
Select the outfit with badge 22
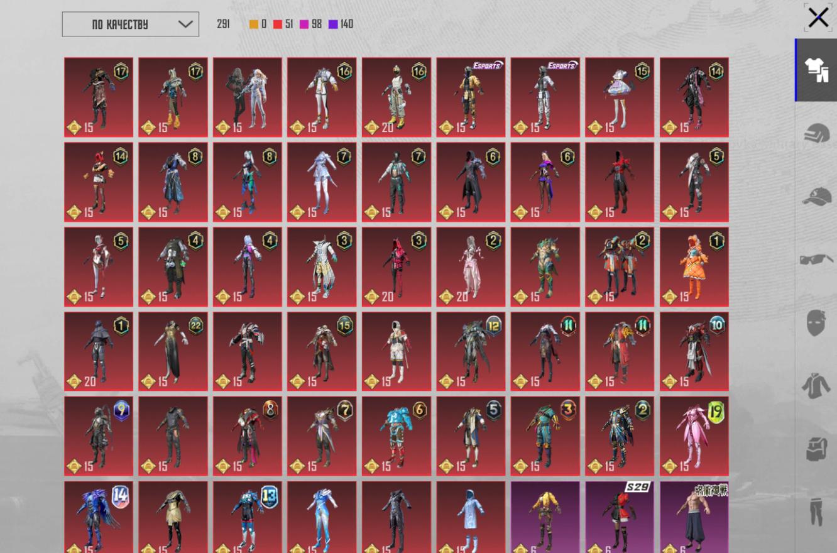173,351
